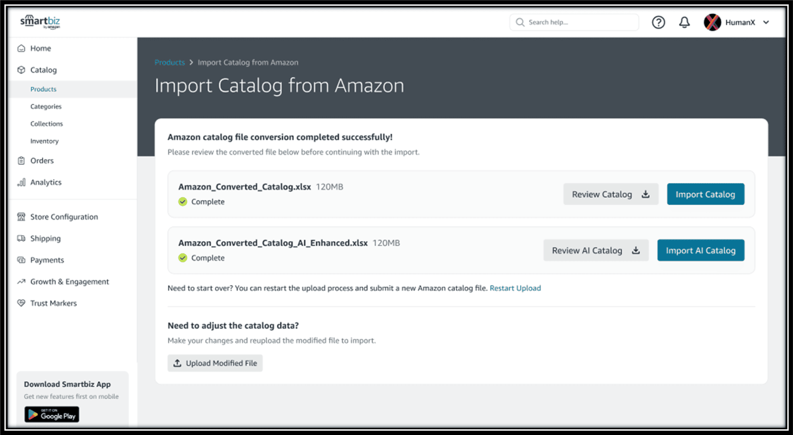
Task: Click the help question mark icon
Action: click(658, 22)
